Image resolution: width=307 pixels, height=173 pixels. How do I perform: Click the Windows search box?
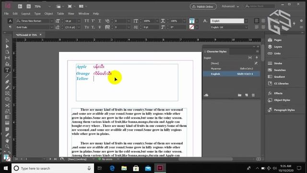click(x=52, y=168)
